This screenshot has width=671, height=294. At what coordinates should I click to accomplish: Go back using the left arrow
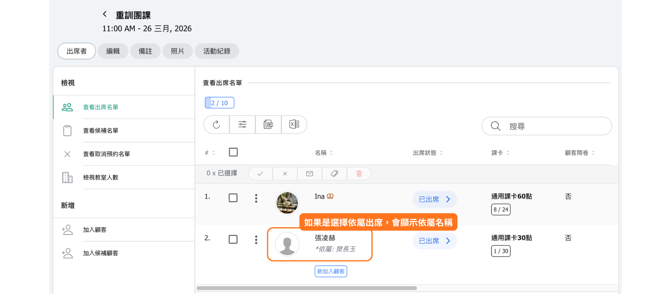105,14
